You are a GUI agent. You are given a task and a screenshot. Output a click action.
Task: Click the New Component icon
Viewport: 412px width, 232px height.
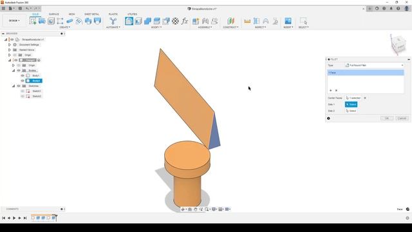196,21
